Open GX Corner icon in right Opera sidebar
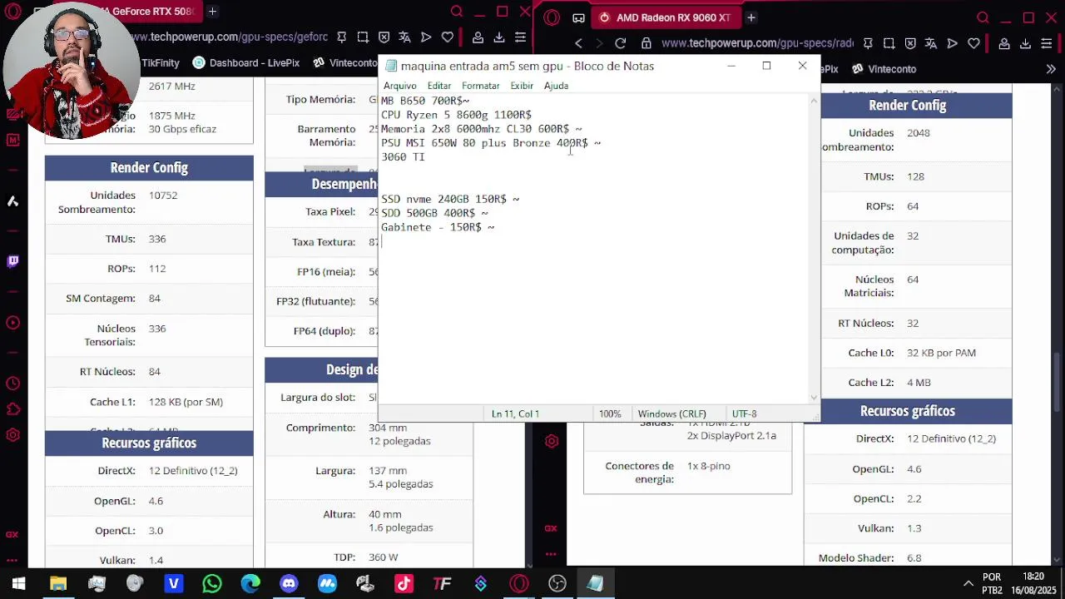This screenshot has height=599, width=1065. click(551, 528)
